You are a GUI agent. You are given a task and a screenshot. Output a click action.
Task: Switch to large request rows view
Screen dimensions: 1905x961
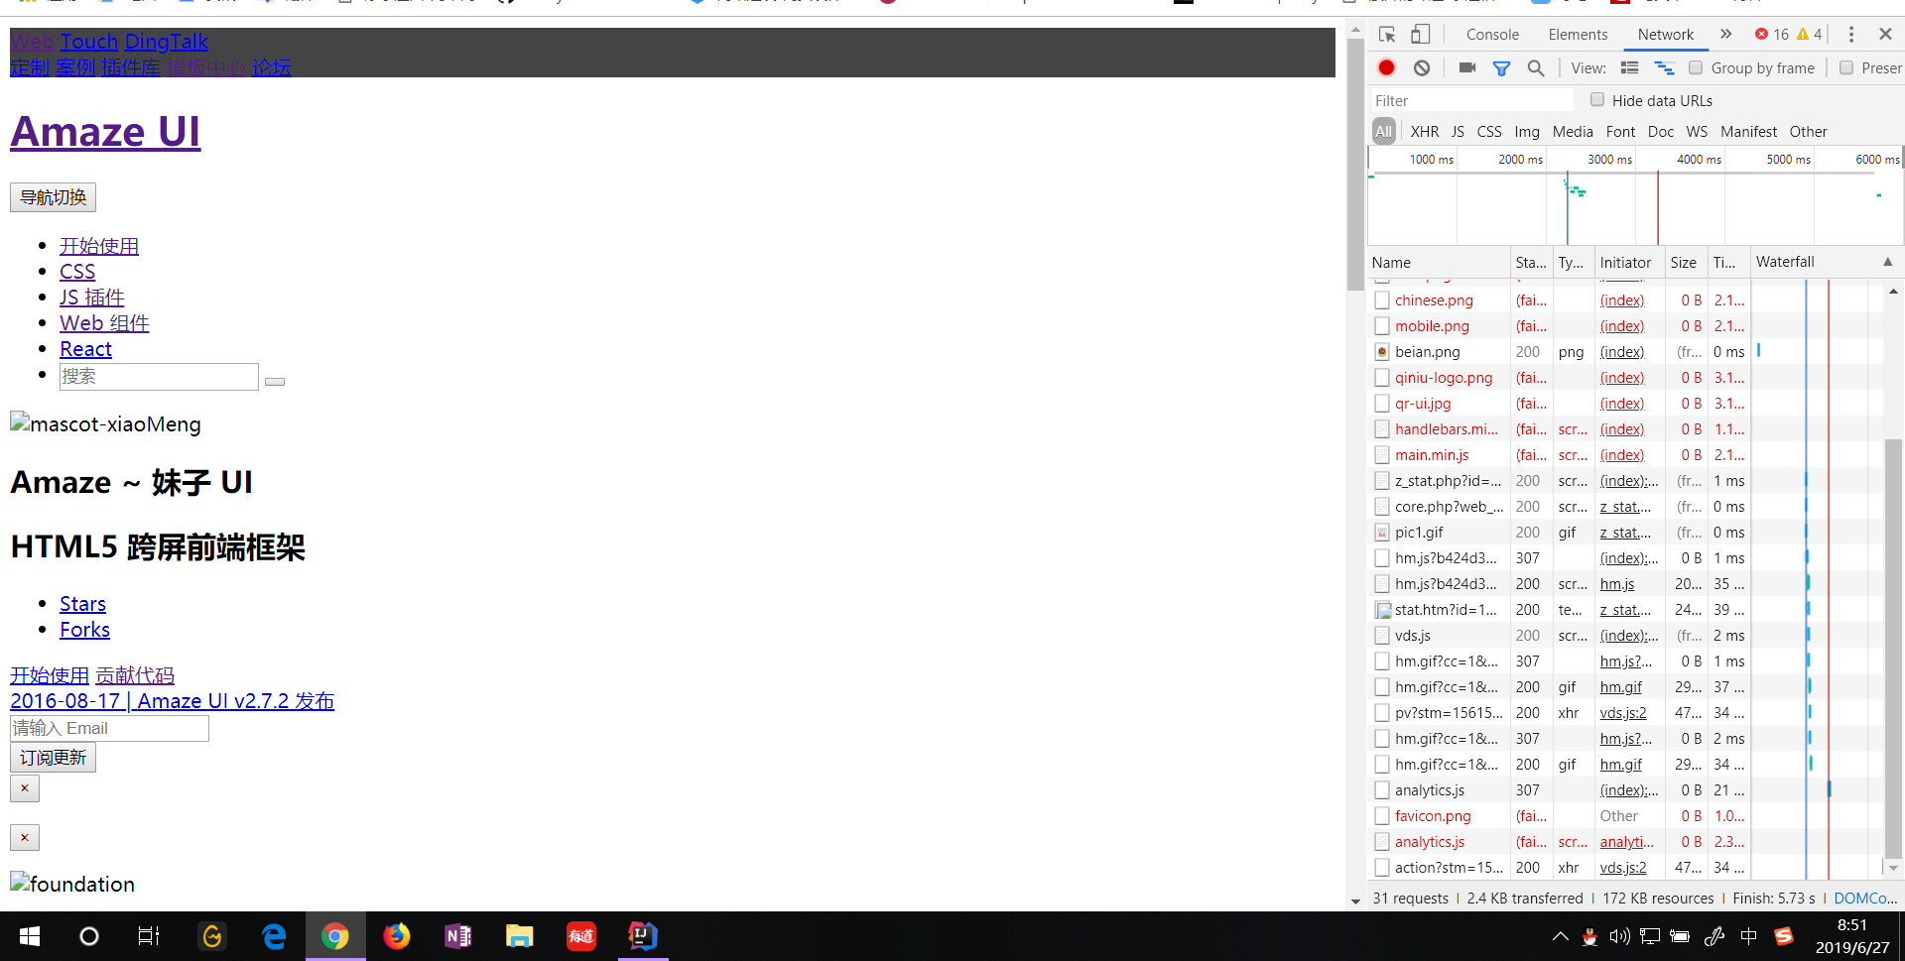1629,67
